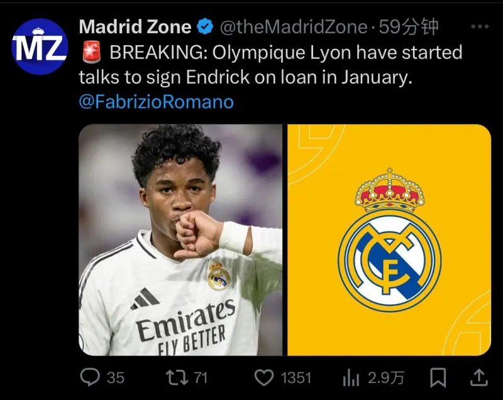The height and width of the screenshot is (400, 503).
Task: Click the Madrid Zone MZ avatar
Action: (x=40, y=46)
